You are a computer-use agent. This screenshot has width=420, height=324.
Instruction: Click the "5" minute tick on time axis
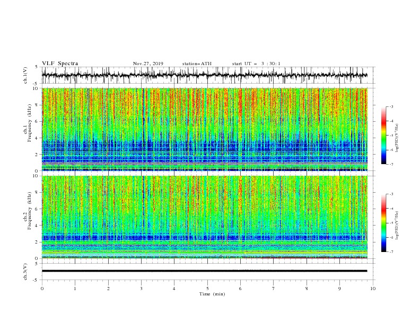(x=207, y=289)
